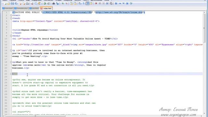The height and width of the screenshot is (117, 208).
Task: Paste from clipboard using paste icon
Action: pyautogui.click(x=40, y=4)
